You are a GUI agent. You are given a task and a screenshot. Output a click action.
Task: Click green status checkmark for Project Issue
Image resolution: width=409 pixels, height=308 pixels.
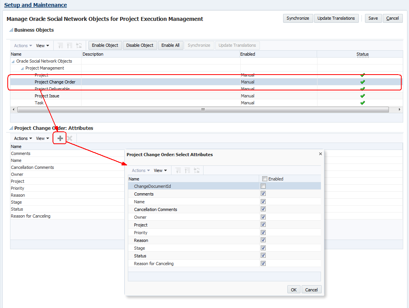coord(362,96)
